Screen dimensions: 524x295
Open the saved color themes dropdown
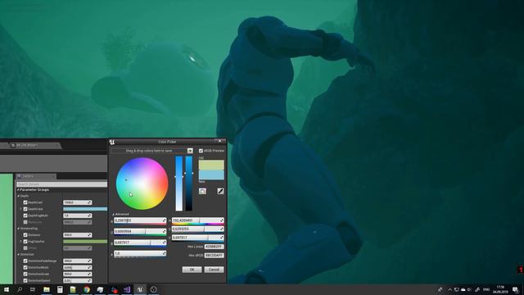tap(190, 151)
